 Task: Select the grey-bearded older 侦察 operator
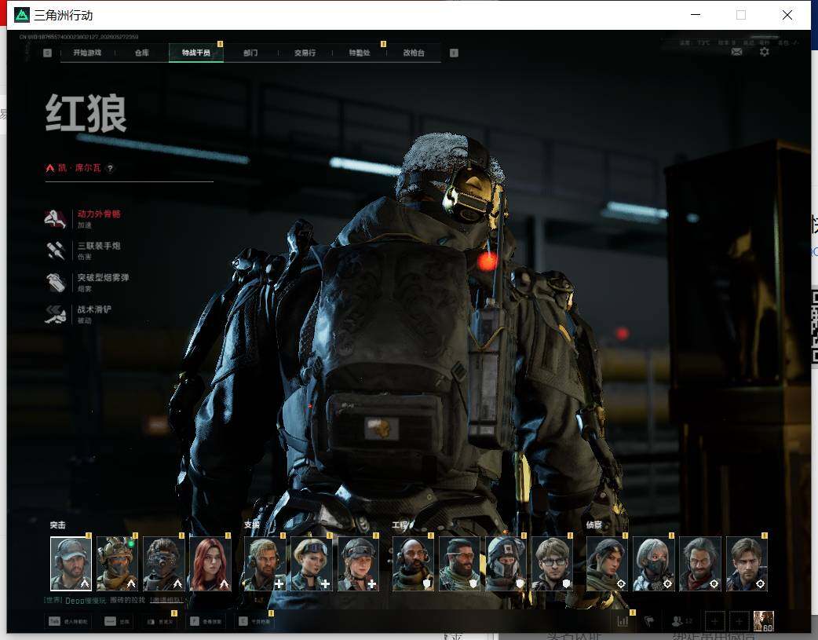tap(700, 564)
